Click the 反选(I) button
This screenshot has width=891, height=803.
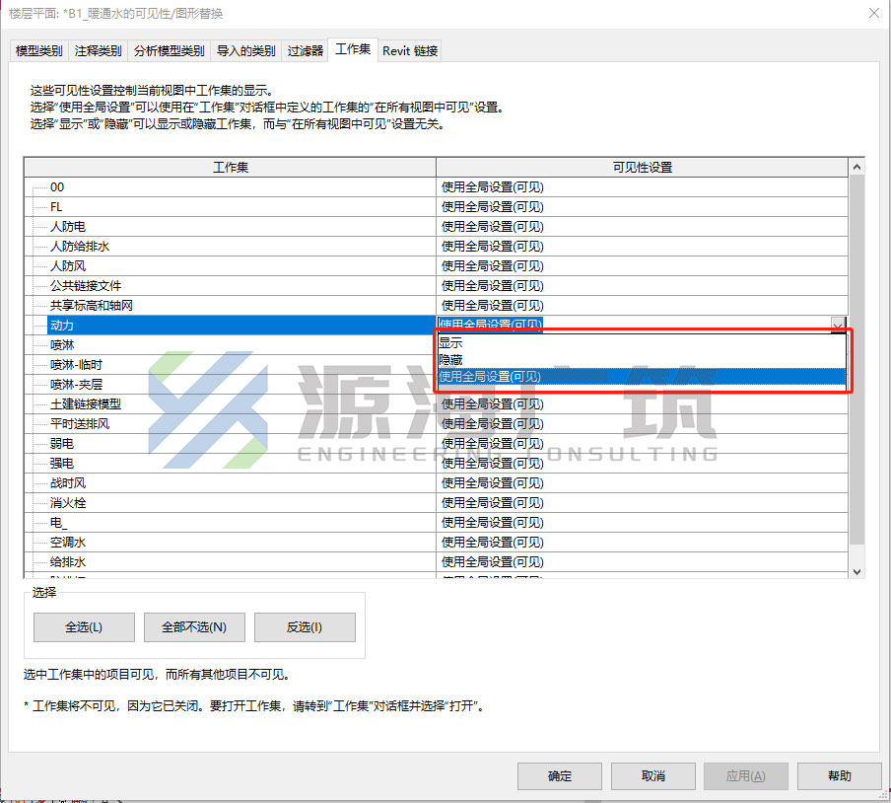pyautogui.click(x=305, y=626)
